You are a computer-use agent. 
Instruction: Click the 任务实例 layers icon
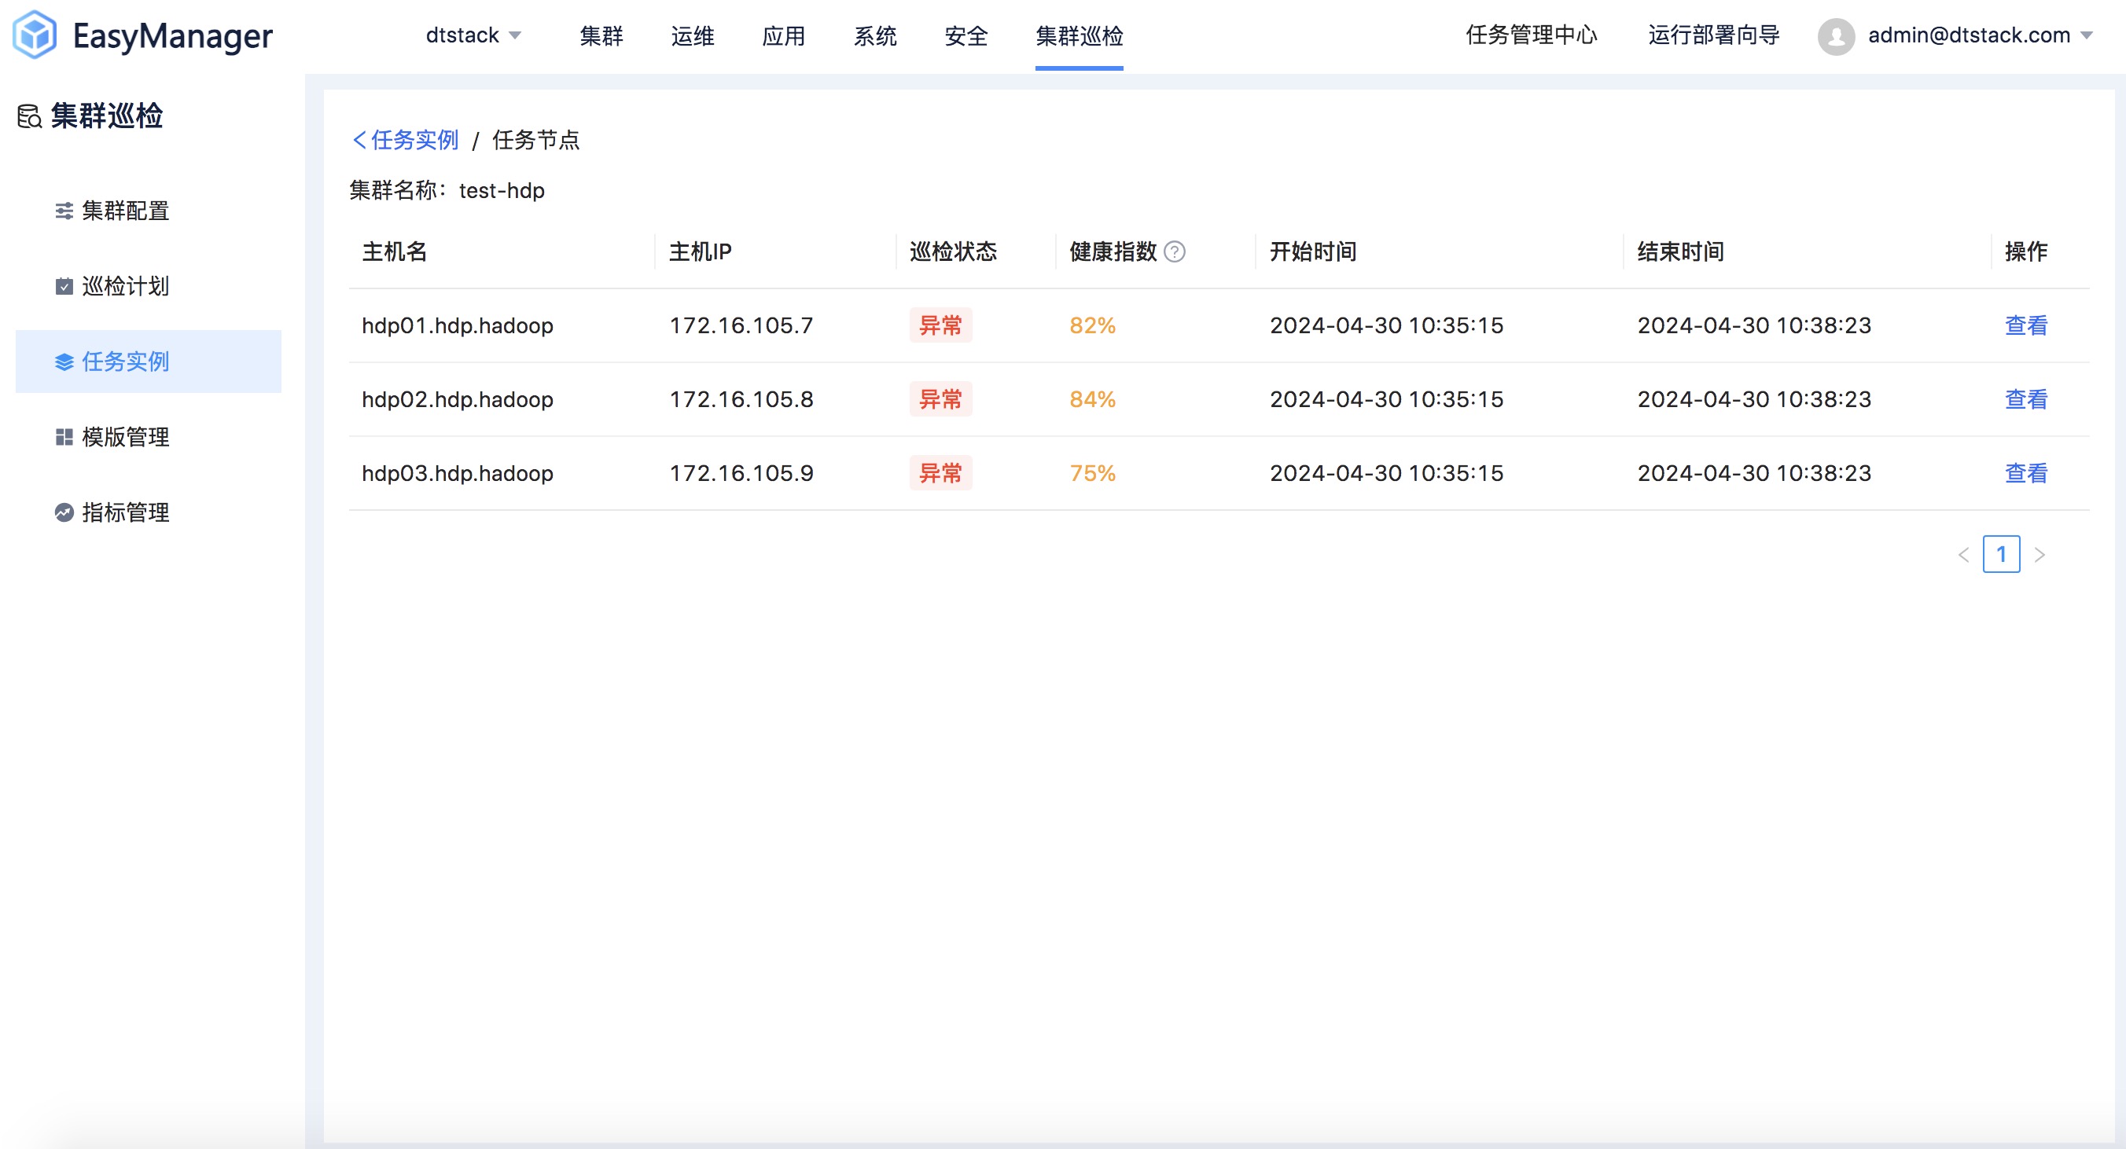tap(64, 362)
